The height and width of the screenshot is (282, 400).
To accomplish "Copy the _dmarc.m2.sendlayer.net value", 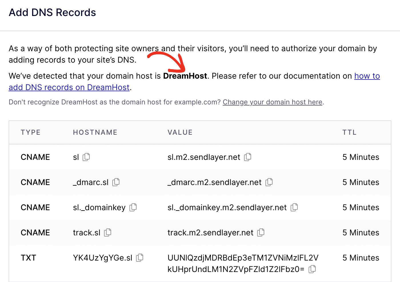I will click(x=269, y=182).
